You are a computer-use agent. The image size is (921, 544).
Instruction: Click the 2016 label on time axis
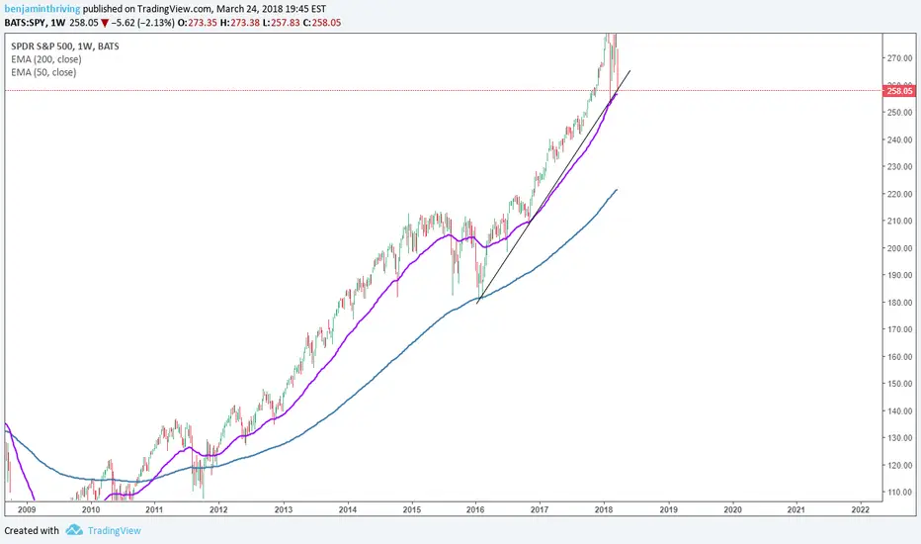coord(475,510)
